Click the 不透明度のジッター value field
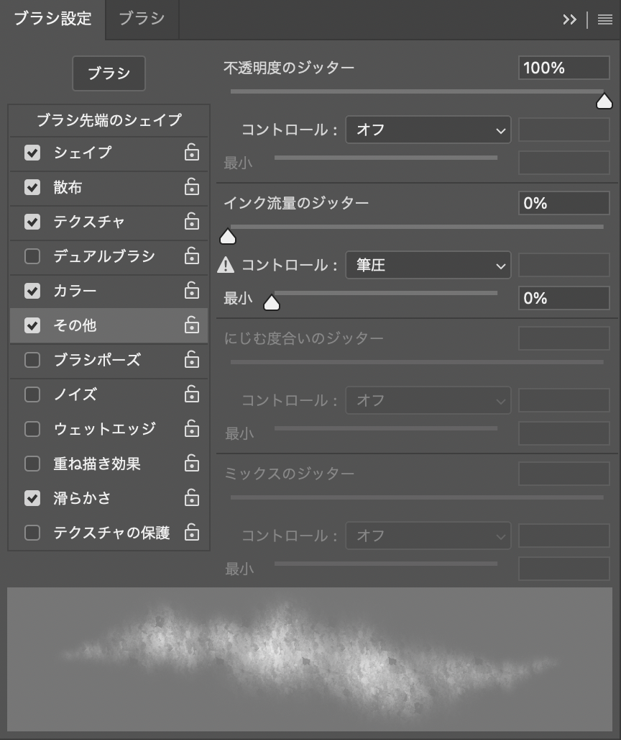 coord(563,68)
